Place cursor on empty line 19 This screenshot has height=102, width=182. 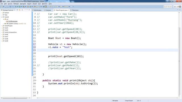[107, 50]
